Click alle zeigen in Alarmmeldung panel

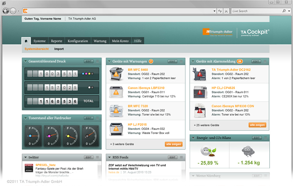(x=257, y=125)
